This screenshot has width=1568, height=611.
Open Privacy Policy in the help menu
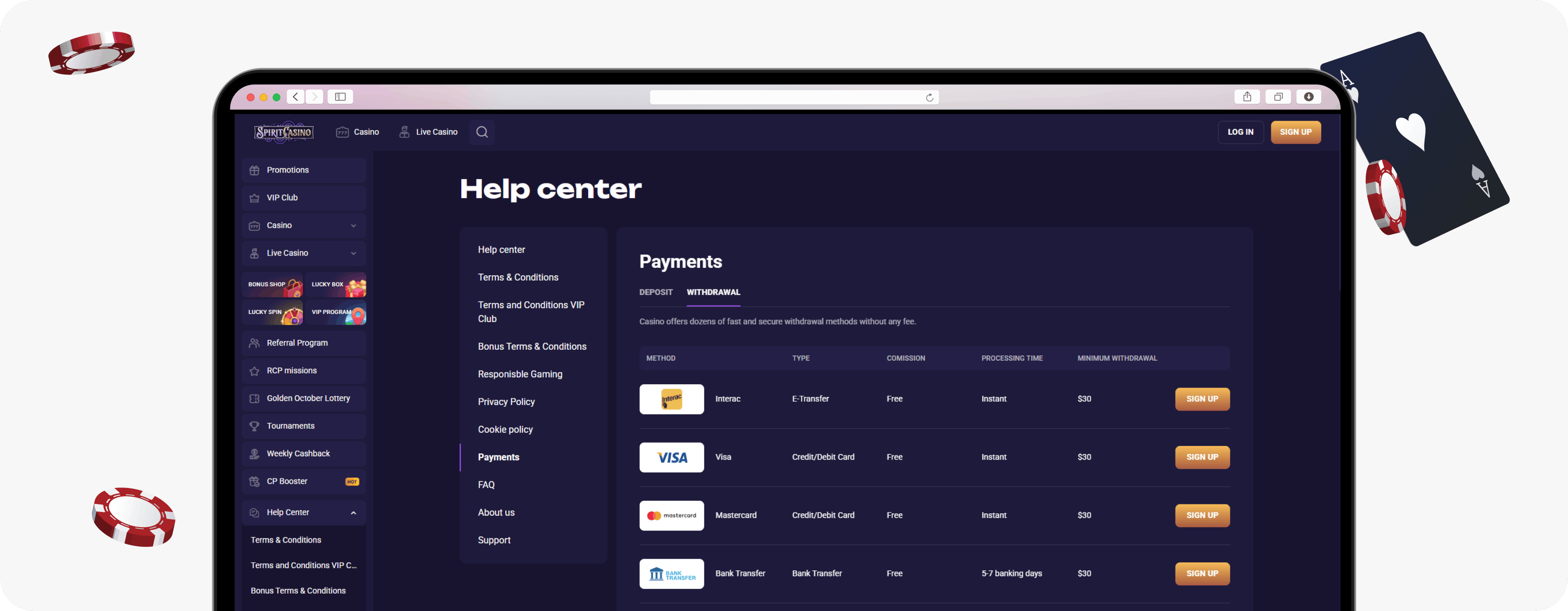506,402
